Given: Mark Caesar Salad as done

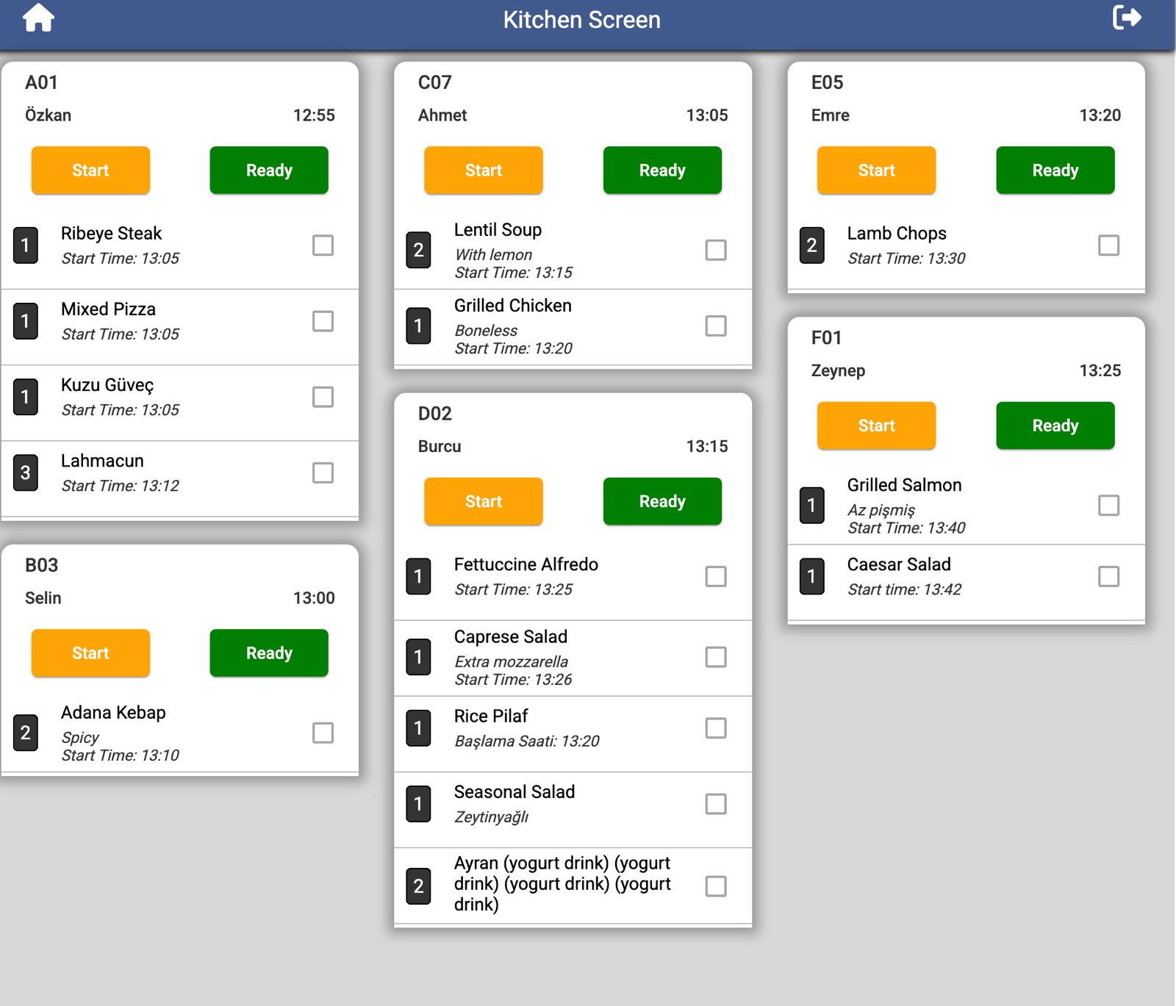Looking at the screenshot, I should point(1108,577).
